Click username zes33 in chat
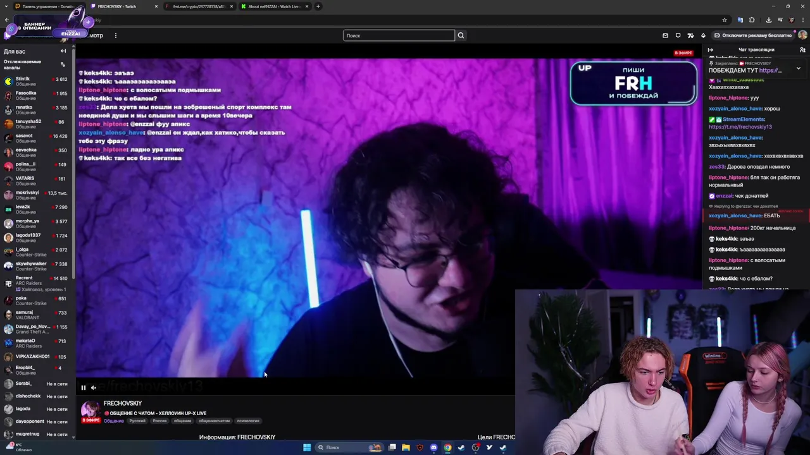810x455 pixels. tap(716, 167)
